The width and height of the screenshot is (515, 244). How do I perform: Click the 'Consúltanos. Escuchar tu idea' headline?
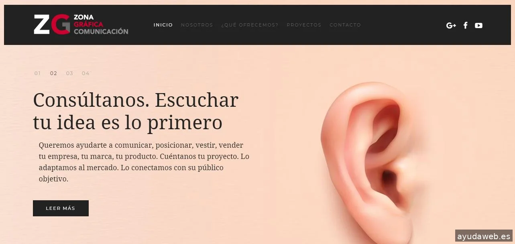pos(136,111)
